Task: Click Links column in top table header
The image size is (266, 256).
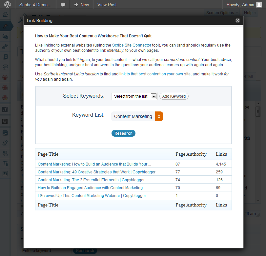Action: coord(221,154)
